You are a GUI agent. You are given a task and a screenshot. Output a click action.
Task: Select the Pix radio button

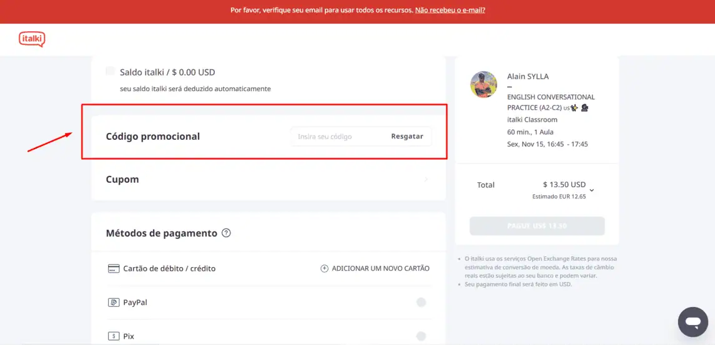click(421, 336)
